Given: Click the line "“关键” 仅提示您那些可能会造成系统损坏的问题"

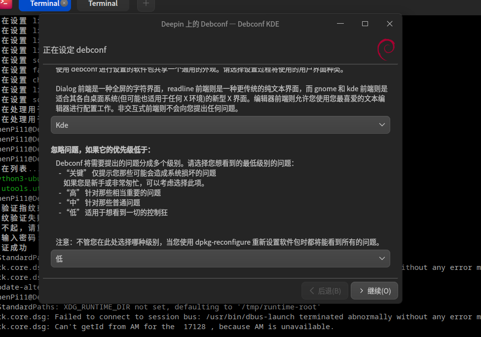Looking at the screenshot, I should 142,173.
